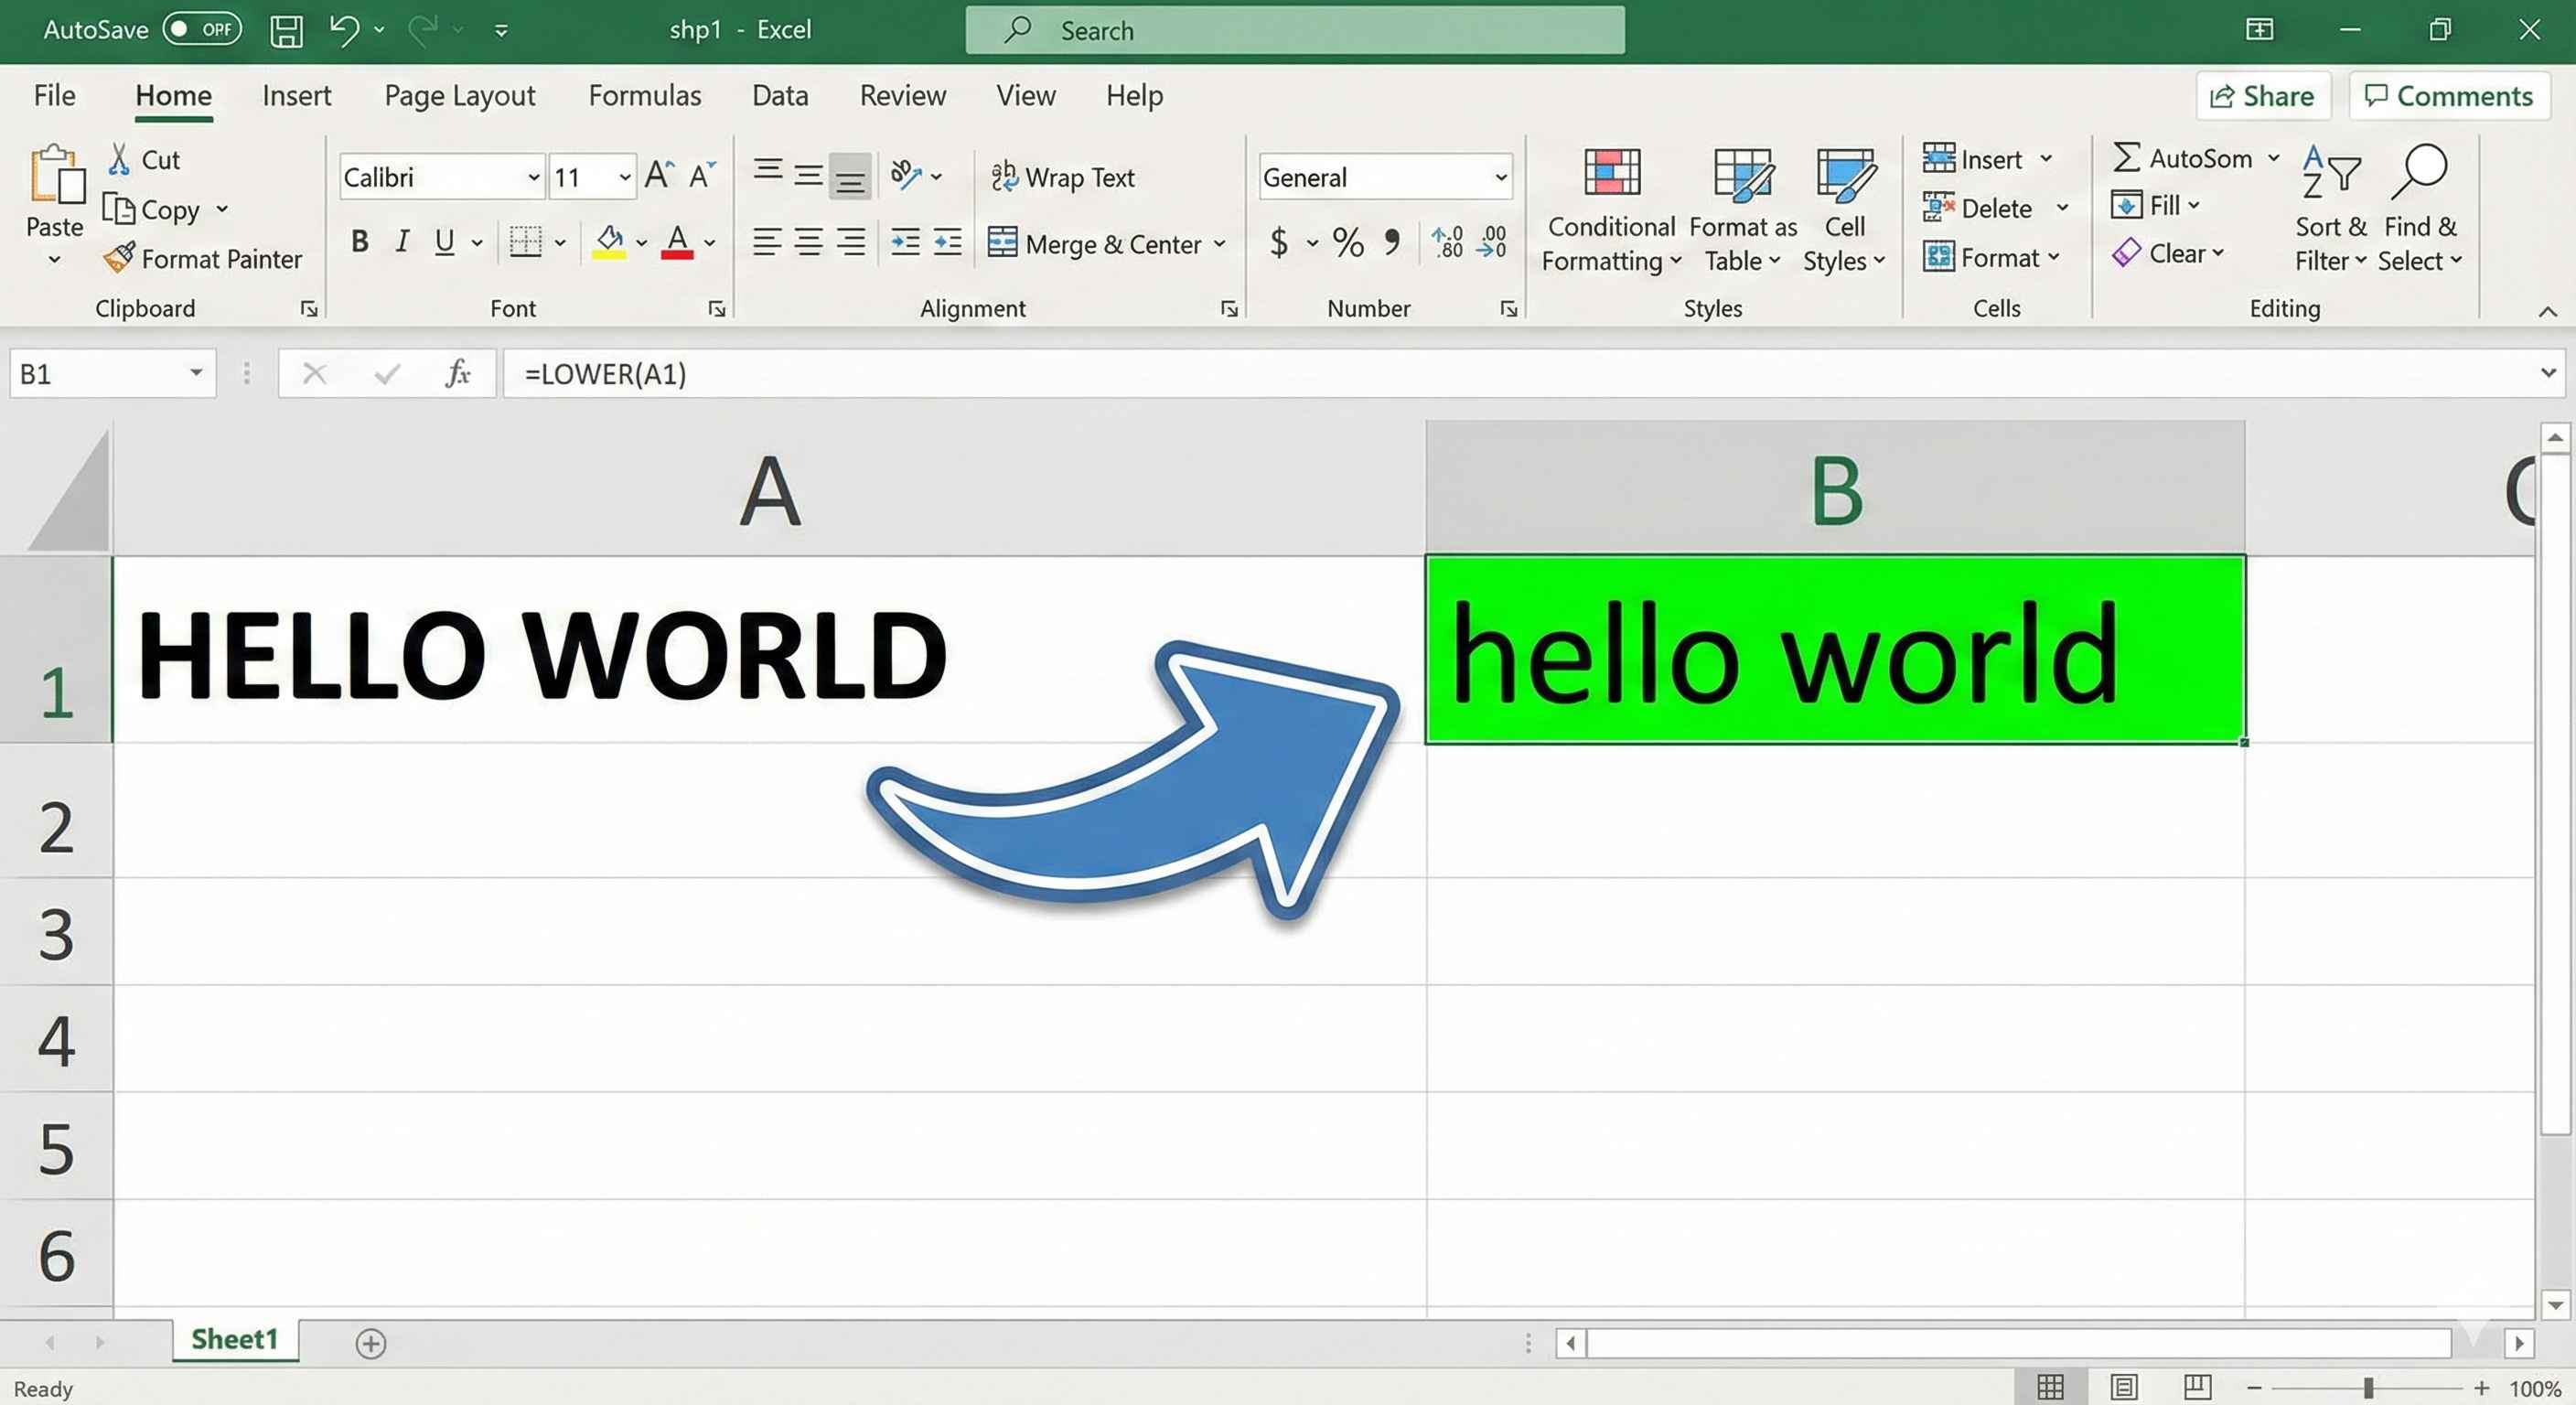Toggle Bold formatting
The height and width of the screenshot is (1405, 2576).
(360, 241)
